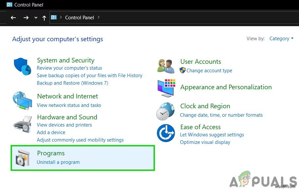
Task: Click the Ease of Access icon
Action: pyautogui.click(x=166, y=132)
